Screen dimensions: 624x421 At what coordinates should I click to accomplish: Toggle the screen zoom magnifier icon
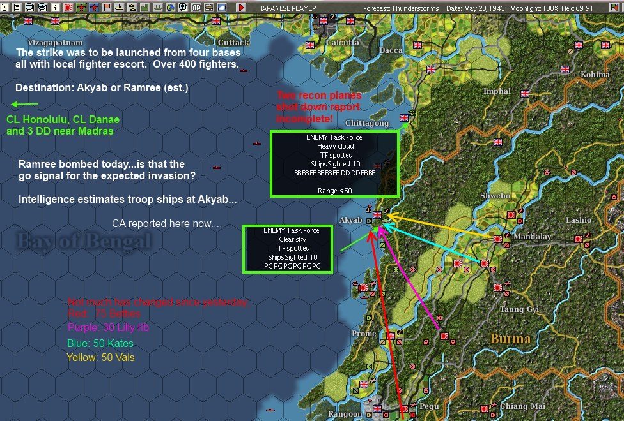183,6
